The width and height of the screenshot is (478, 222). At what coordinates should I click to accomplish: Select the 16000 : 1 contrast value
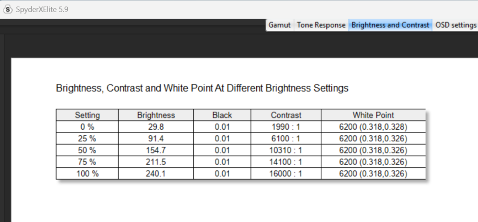(x=286, y=173)
